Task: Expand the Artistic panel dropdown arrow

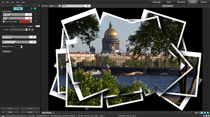Action: click(x=39, y=5)
